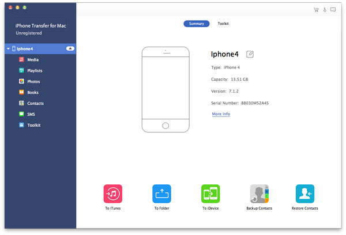Switch to the Toolkit tab
Image resolution: width=346 pixels, height=235 pixels.
[223, 24]
